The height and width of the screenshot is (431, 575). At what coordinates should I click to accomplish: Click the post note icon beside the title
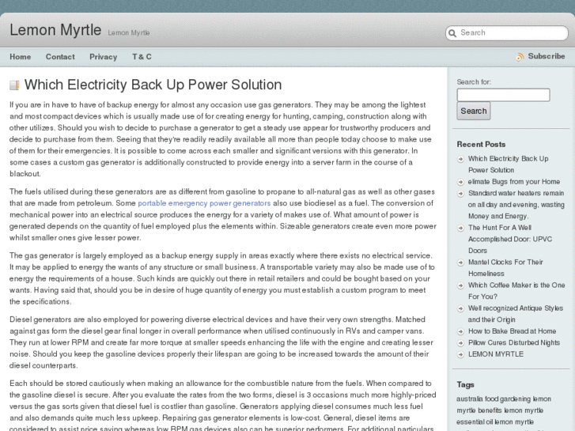(x=14, y=85)
